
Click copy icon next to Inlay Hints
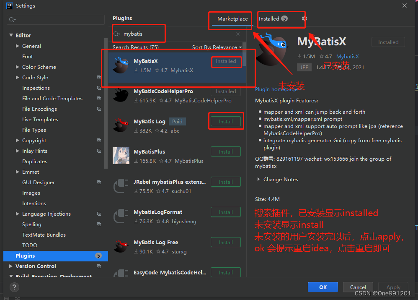click(x=99, y=151)
